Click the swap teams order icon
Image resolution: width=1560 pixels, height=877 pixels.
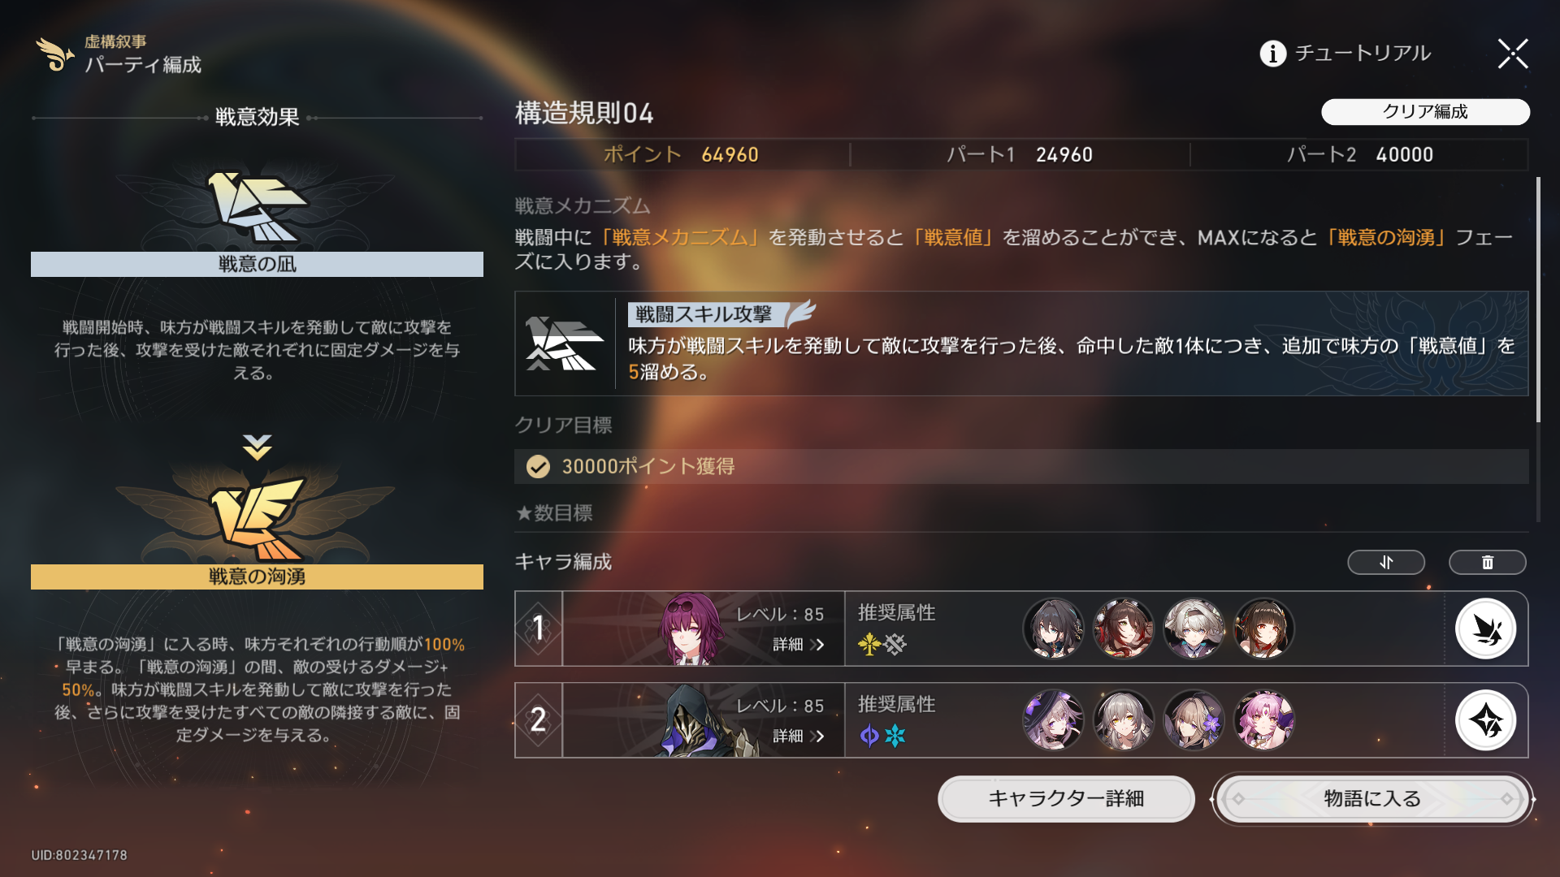[1386, 562]
